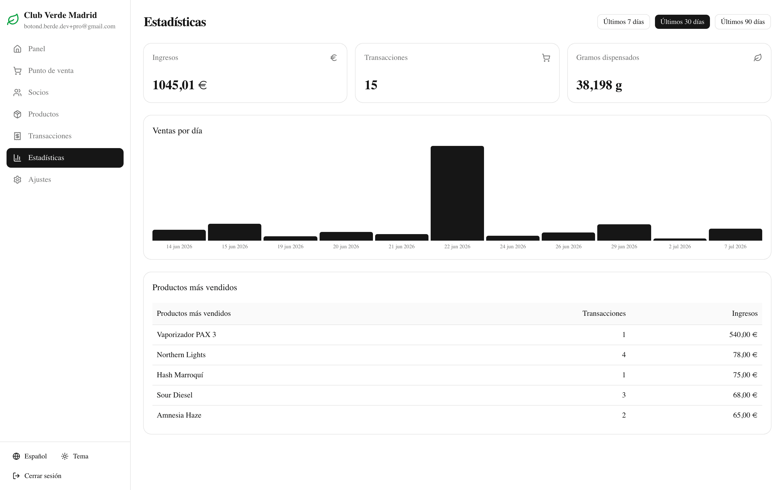
Task: Click the green leaf logo icon
Action: [x=13, y=19]
